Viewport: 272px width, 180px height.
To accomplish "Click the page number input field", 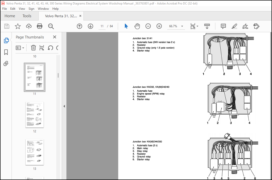I will click(102, 26).
